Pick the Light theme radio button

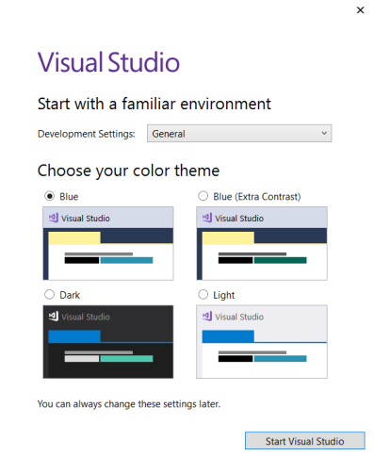pyautogui.click(x=203, y=295)
